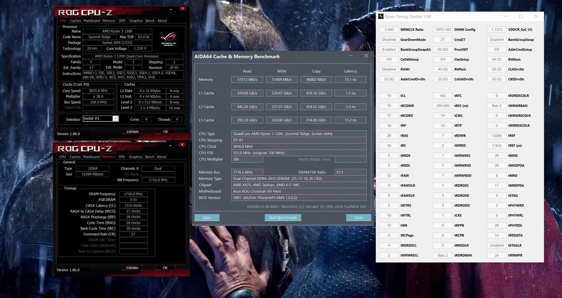Click Validate in the CPU-Z processor window
Image resolution: width=562 pixels, height=298 pixels.
tap(133, 131)
